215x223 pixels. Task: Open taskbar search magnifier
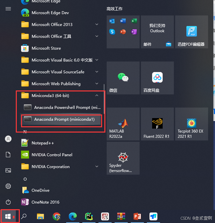[x=24, y=216]
